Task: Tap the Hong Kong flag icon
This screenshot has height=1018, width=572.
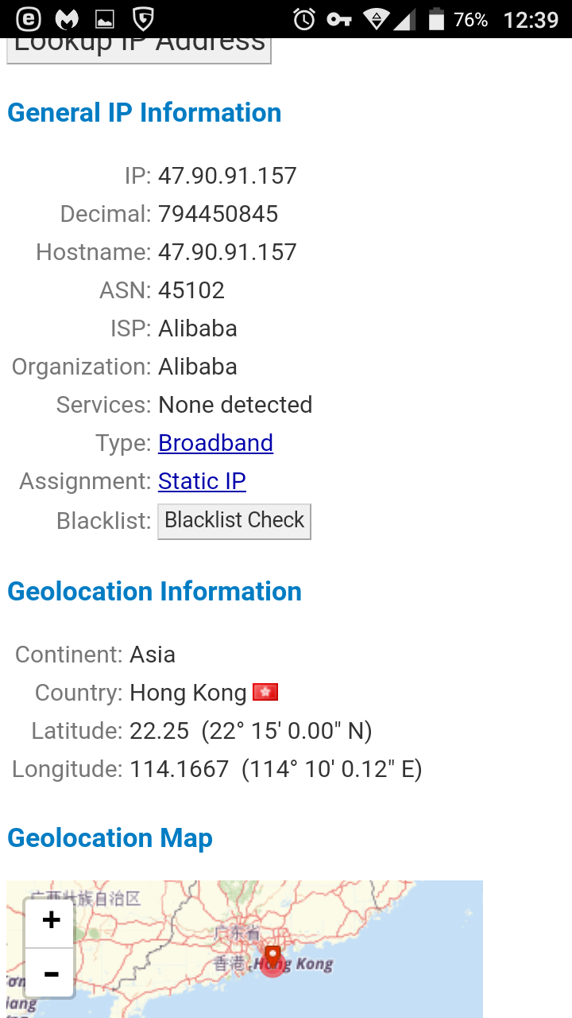Action: (265, 692)
